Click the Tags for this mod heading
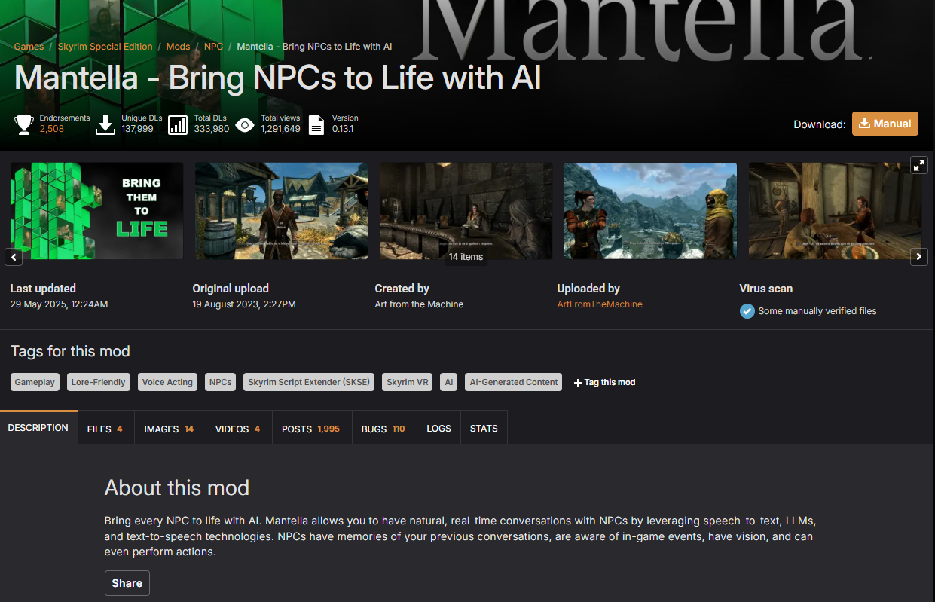This screenshot has width=935, height=602. click(70, 351)
